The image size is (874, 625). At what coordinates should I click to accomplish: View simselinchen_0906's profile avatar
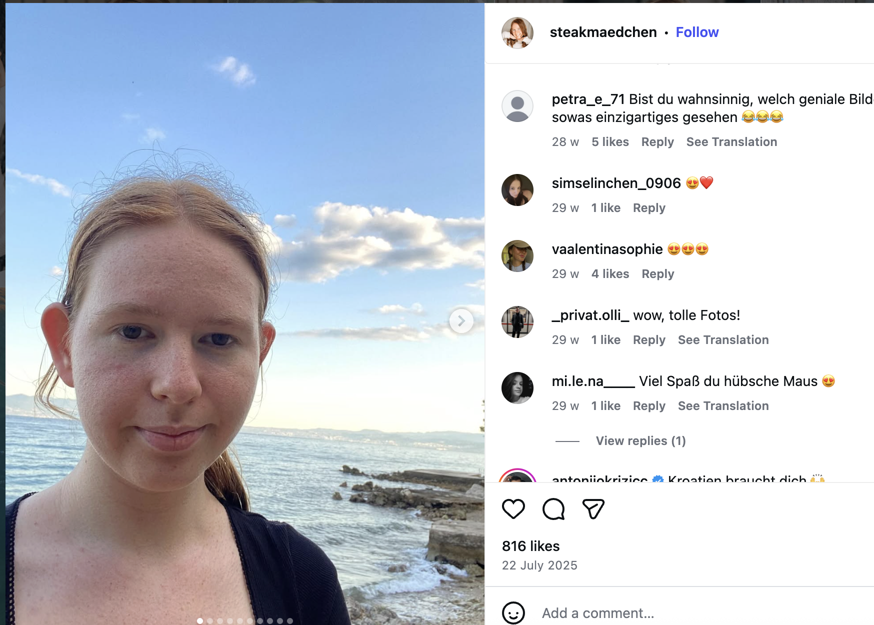(x=517, y=190)
